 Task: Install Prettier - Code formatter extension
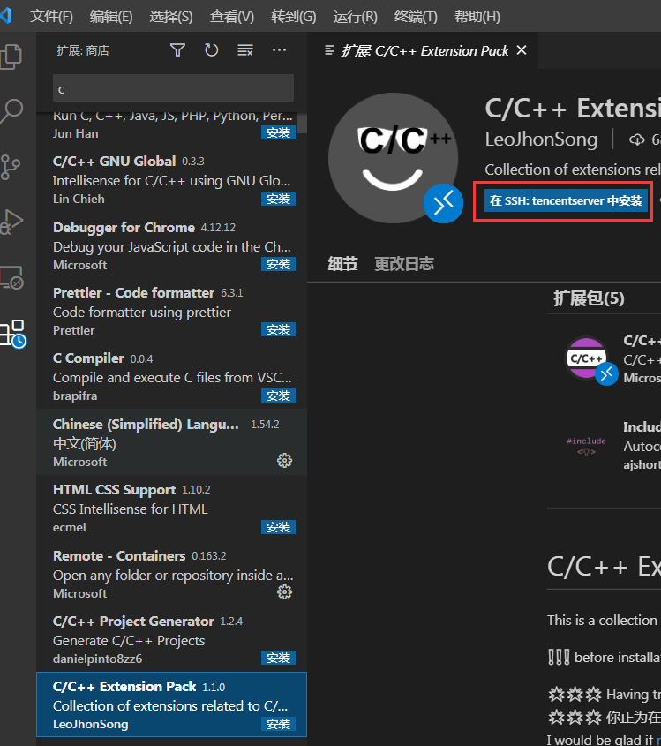(278, 329)
